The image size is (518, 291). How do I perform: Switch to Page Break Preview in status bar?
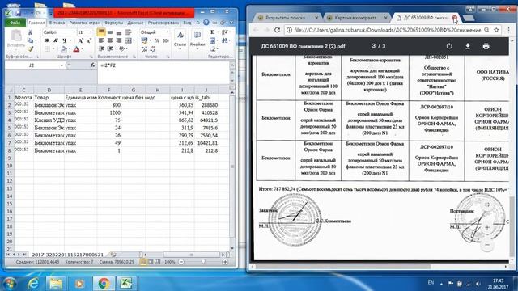point(157,262)
